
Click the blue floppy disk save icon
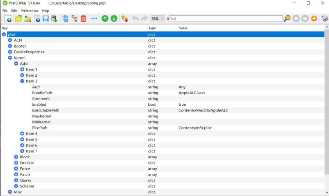pos(46,18)
